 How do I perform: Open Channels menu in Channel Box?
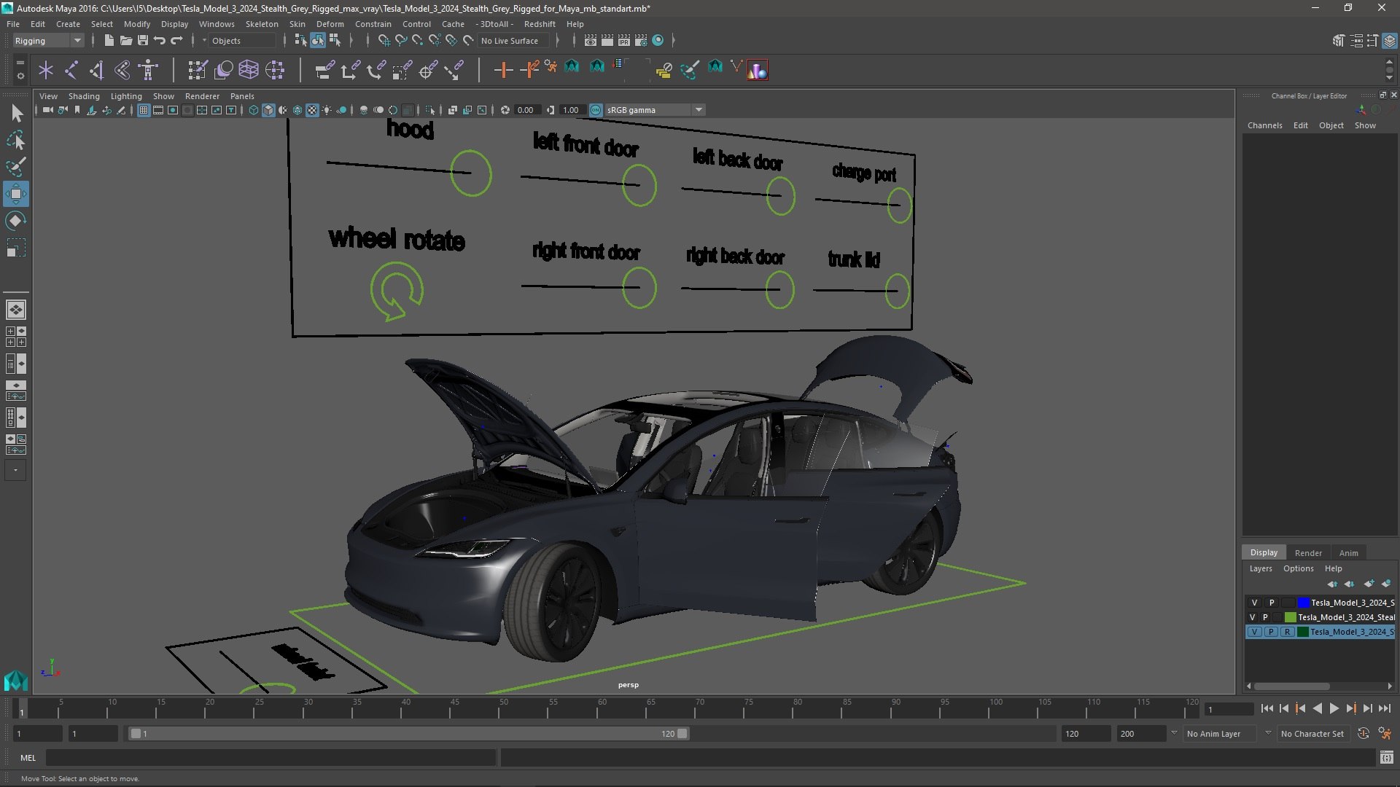(x=1264, y=125)
